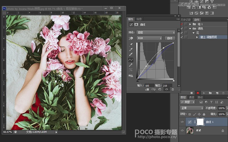Open the 不透明度 opacity slider arrow

(x=227, y=108)
